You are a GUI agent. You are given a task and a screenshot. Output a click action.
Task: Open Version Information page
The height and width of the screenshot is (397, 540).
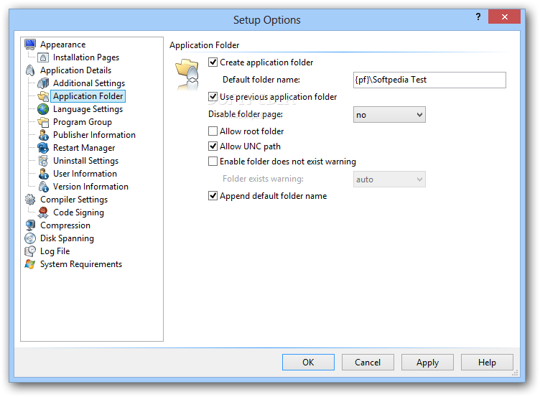(x=90, y=187)
